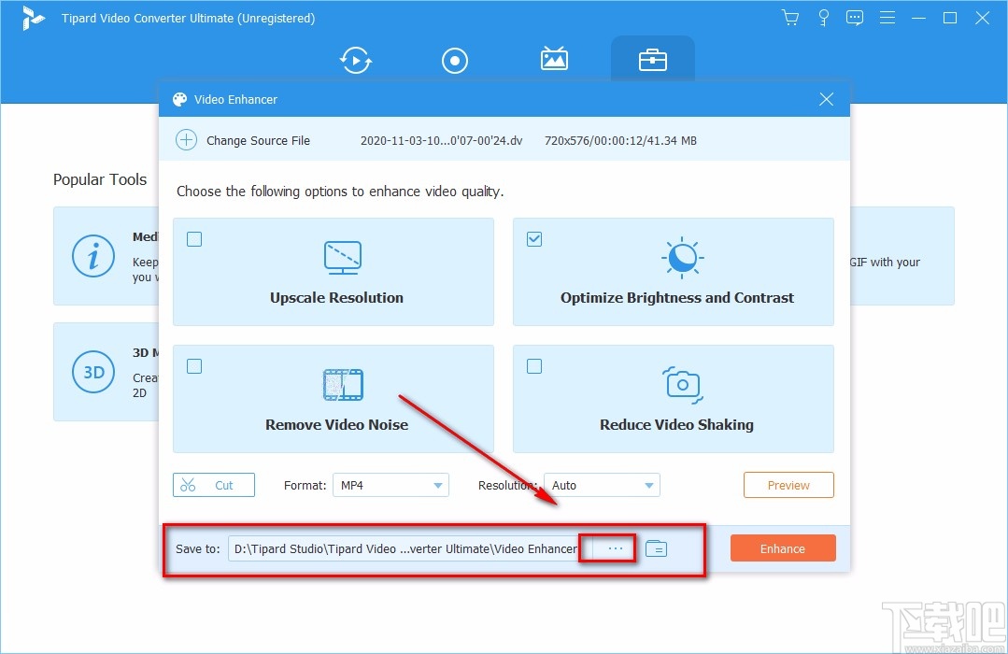Click the Optimize Brightness and Contrast label
The width and height of the screenshot is (1008, 654).
[677, 298]
